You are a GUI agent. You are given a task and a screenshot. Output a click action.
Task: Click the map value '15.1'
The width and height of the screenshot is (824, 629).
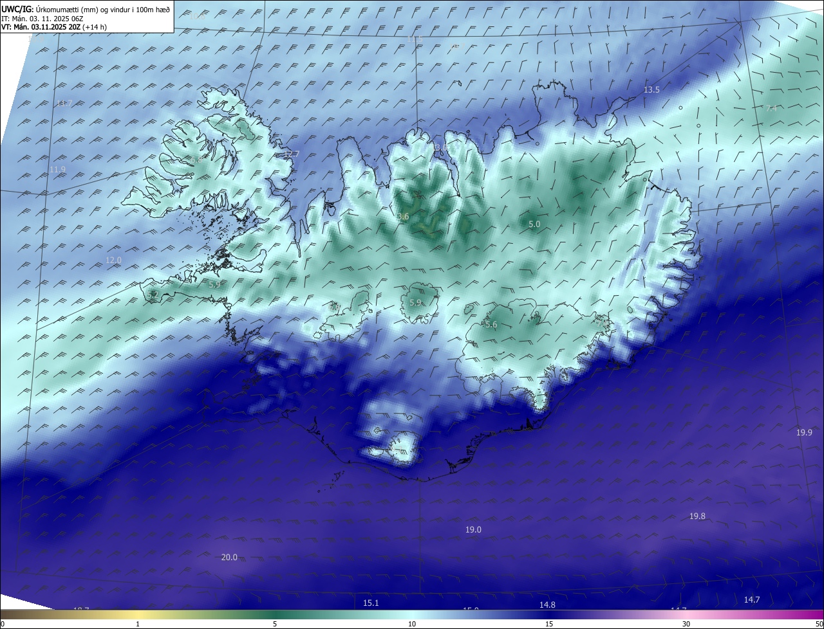coord(371,603)
